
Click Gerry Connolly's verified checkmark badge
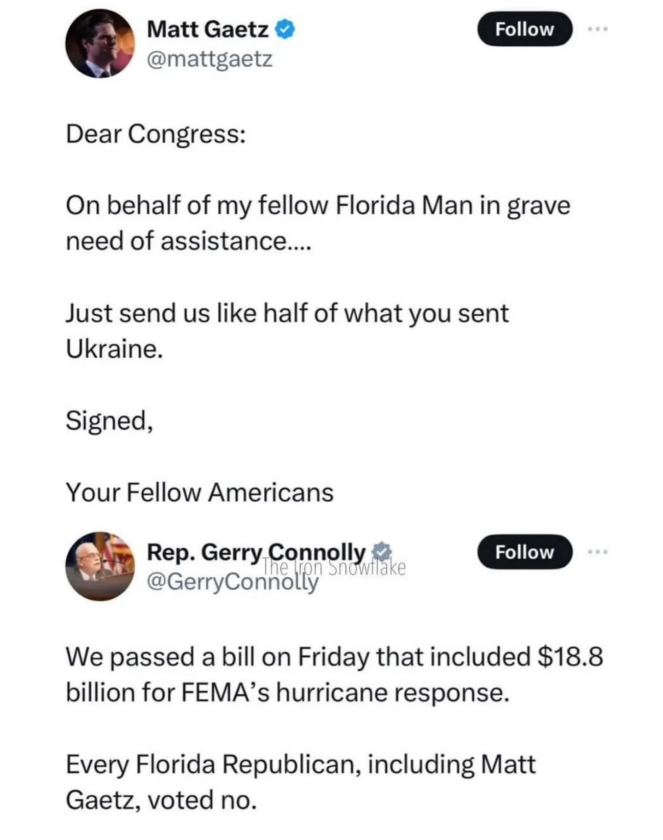[382, 551]
